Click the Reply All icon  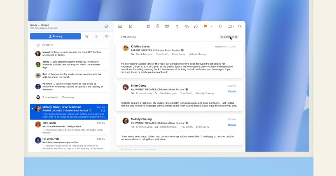coord(186,26)
